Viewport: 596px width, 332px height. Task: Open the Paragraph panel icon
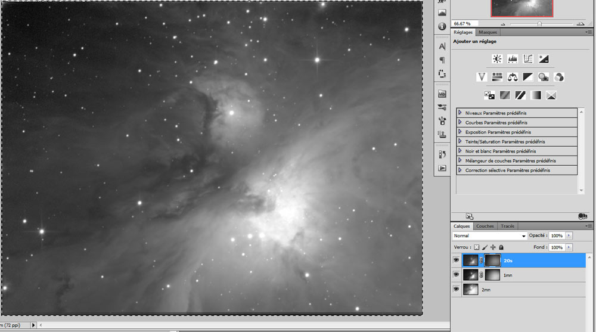click(x=442, y=60)
